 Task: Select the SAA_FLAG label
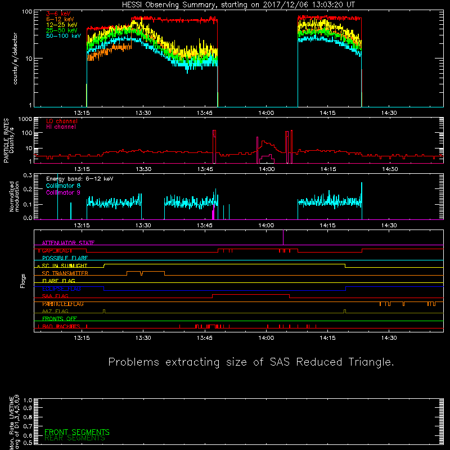click(x=55, y=296)
